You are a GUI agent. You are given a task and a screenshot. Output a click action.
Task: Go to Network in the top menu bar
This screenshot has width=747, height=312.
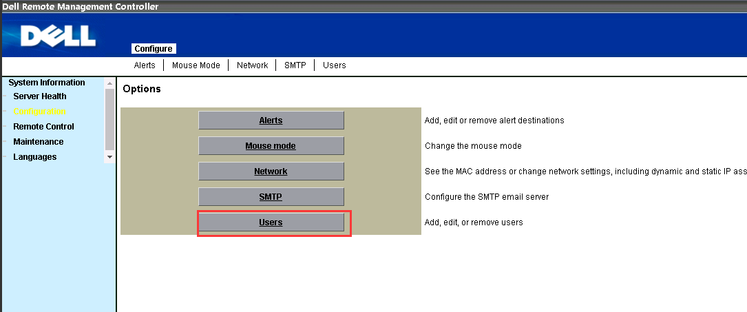pyautogui.click(x=253, y=65)
